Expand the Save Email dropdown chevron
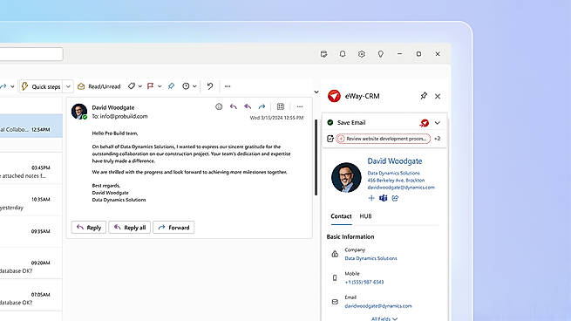This screenshot has width=571, height=321. point(438,123)
